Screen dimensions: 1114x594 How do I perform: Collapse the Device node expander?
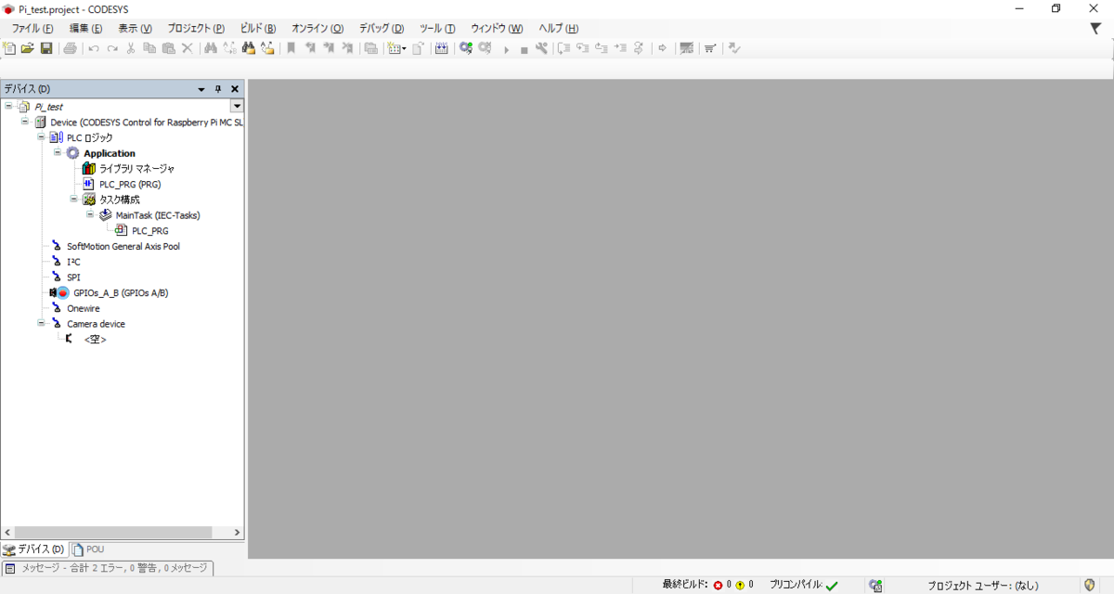tap(25, 122)
